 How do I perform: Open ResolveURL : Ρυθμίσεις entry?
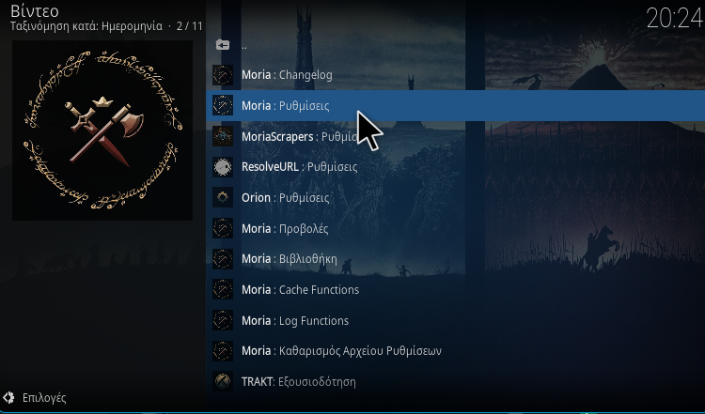(x=456, y=167)
